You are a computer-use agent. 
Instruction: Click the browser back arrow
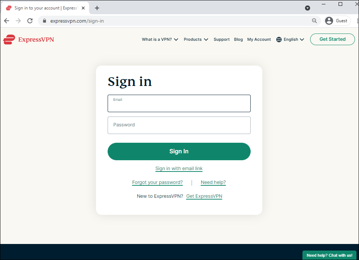pyautogui.click(x=7, y=21)
